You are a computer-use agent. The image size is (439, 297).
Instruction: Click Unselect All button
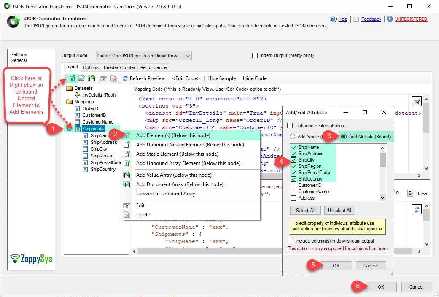(x=339, y=211)
